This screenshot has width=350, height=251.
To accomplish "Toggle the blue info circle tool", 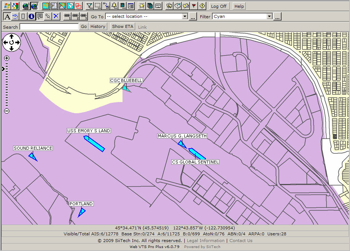I will tap(32, 16).
